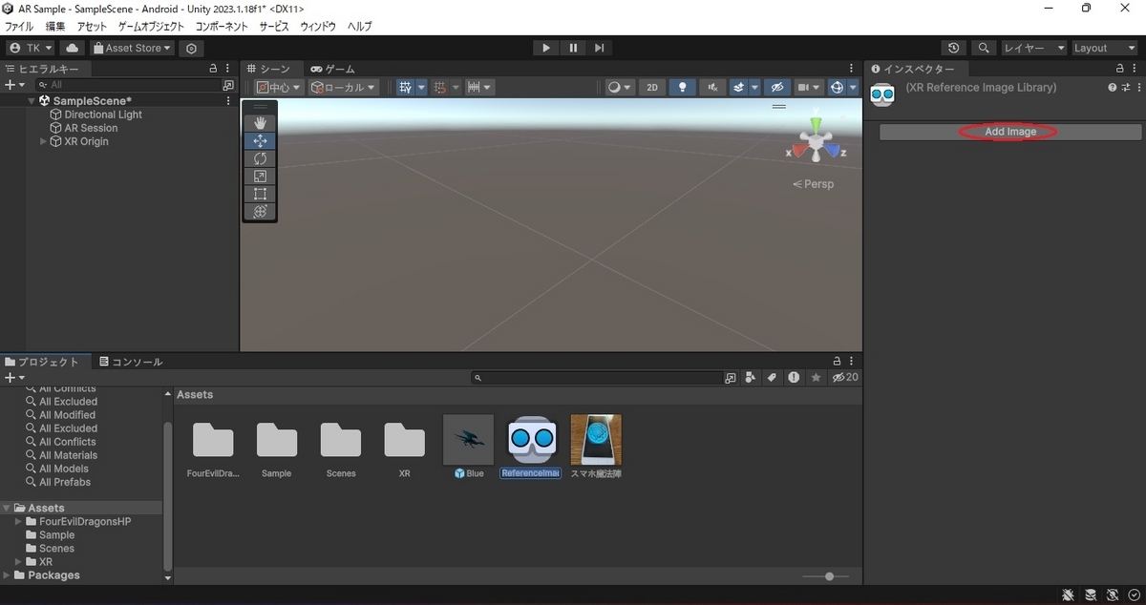
Task: Toggle 2D view mode
Action: pos(652,87)
